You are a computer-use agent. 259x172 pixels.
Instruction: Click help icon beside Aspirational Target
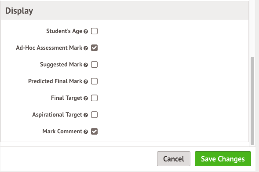coord(86,115)
